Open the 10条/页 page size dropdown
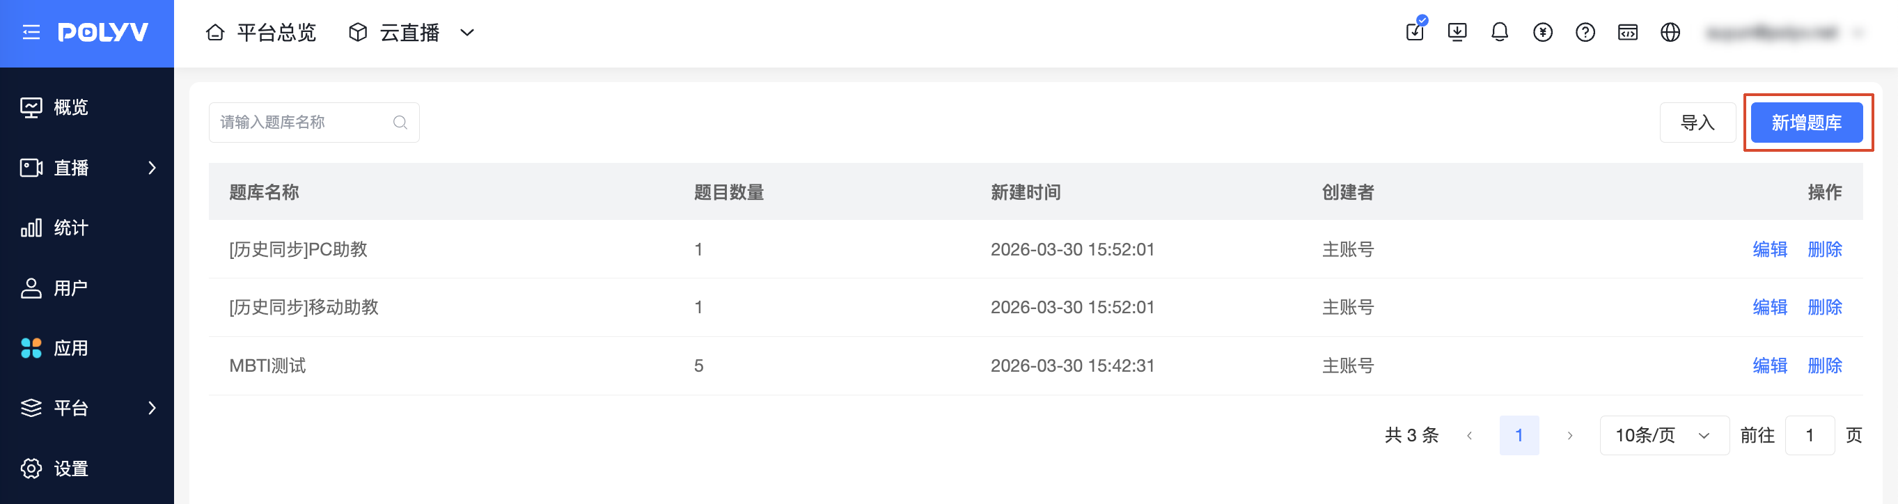 (x=1663, y=436)
